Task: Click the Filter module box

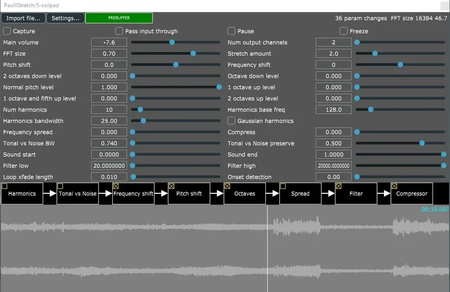Action: 356,194
